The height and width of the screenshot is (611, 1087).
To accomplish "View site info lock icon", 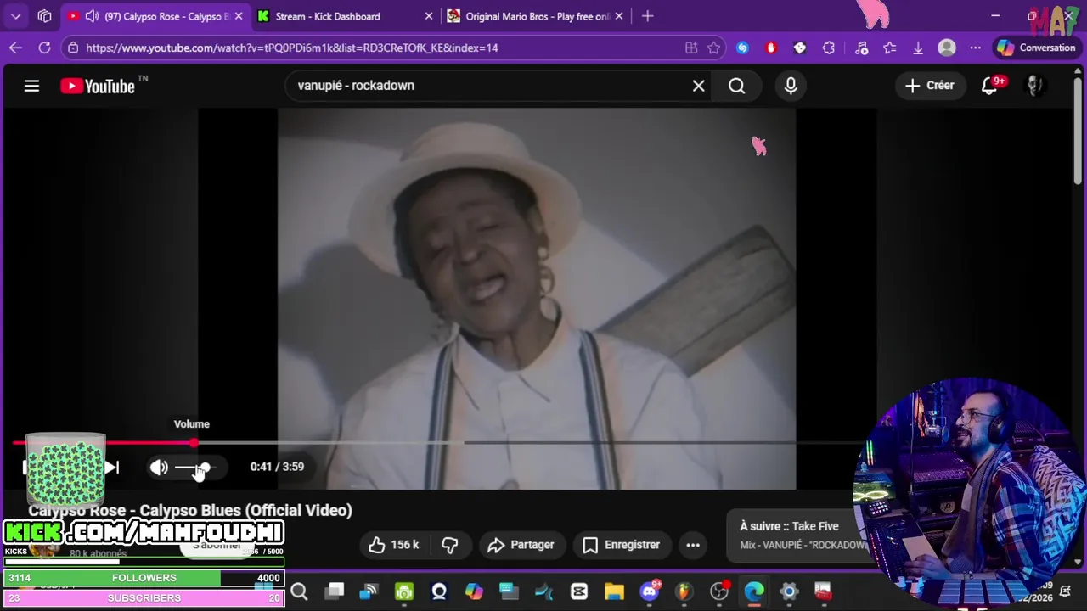I will pos(74,48).
